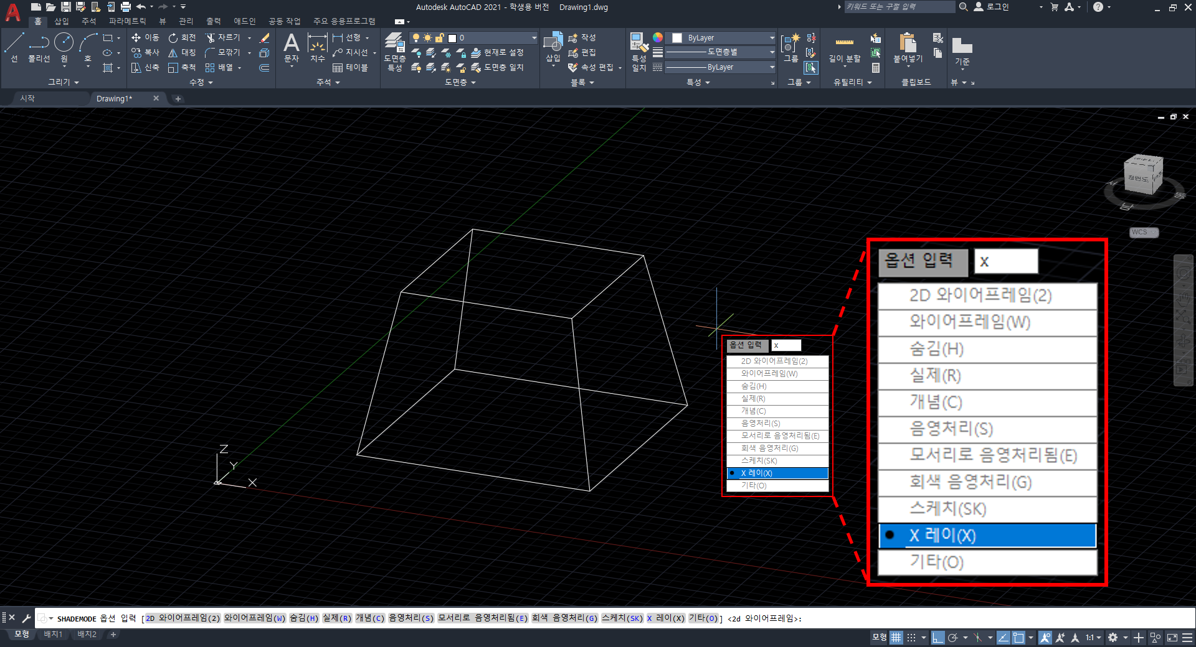Click the Offset tool icon
Viewport: 1196px width, 647px height.
264,67
